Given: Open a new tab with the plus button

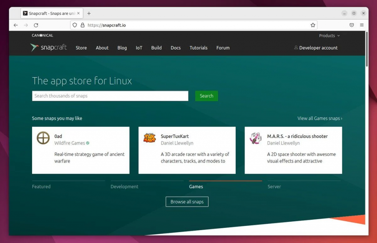Looking at the screenshot, I should (89, 14).
